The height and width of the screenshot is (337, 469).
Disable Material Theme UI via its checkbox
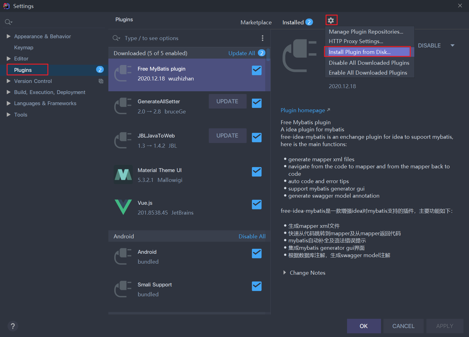point(257,172)
